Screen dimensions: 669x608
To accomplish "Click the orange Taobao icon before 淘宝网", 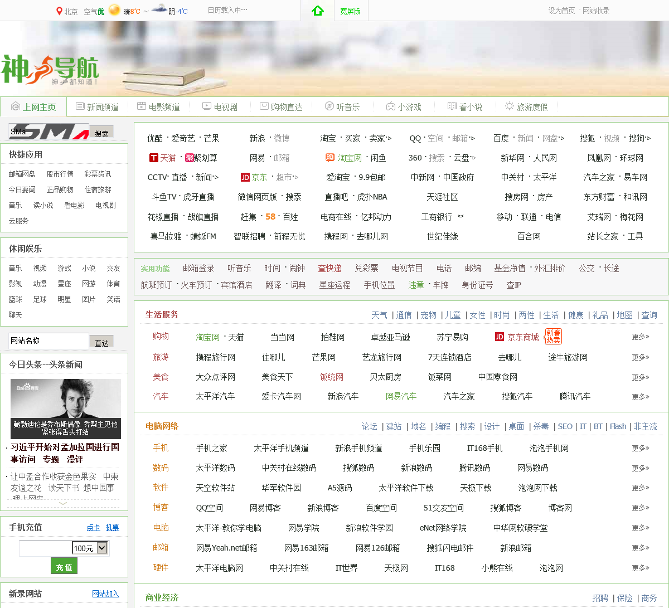I will 330,158.
